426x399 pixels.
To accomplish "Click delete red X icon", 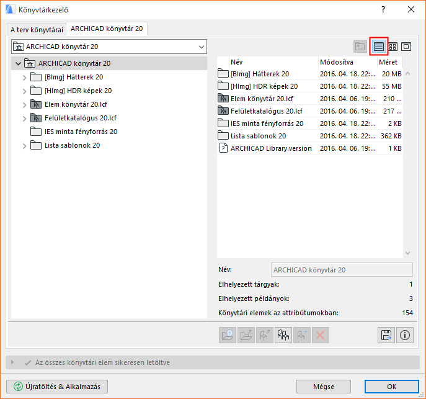I will (321, 335).
